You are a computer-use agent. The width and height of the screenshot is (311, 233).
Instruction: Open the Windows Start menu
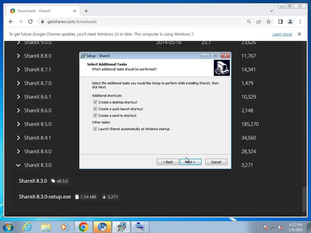(x=8, y=227)
